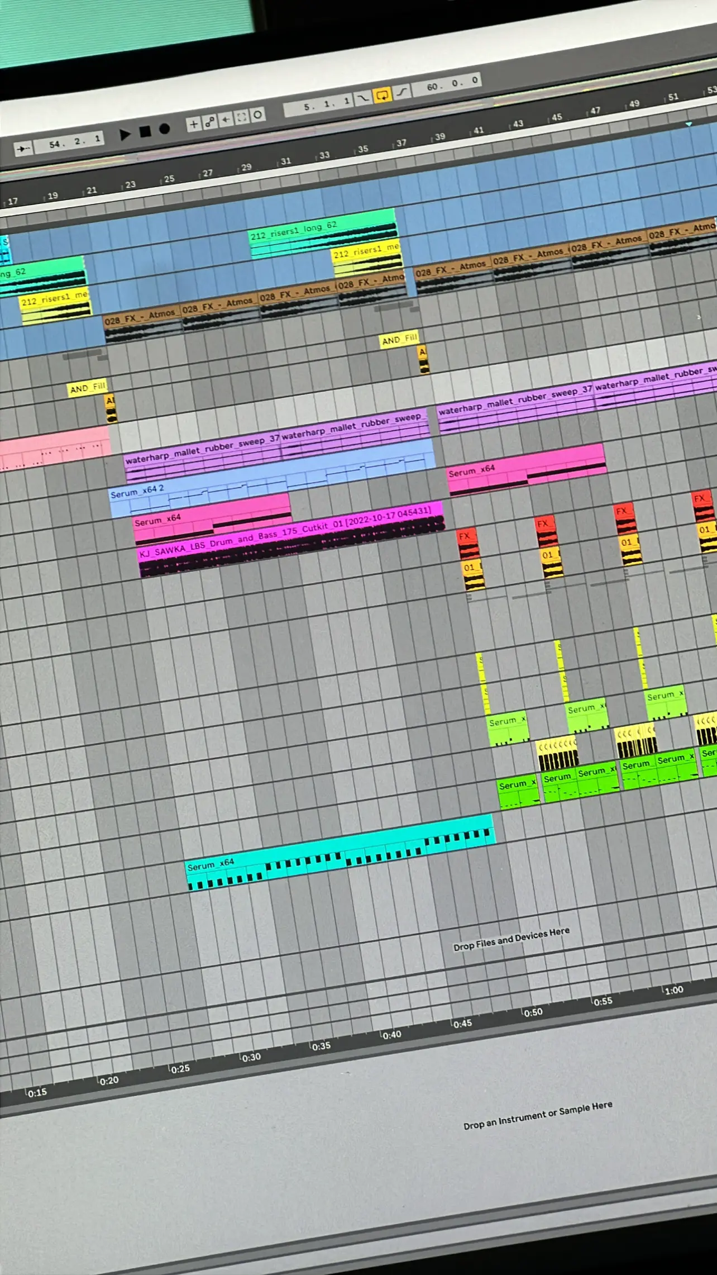The height and width of the screenshot is (1275, 717).
Task: Arm the Arrangement Record circle button
Action: click(x=164, y=129)
